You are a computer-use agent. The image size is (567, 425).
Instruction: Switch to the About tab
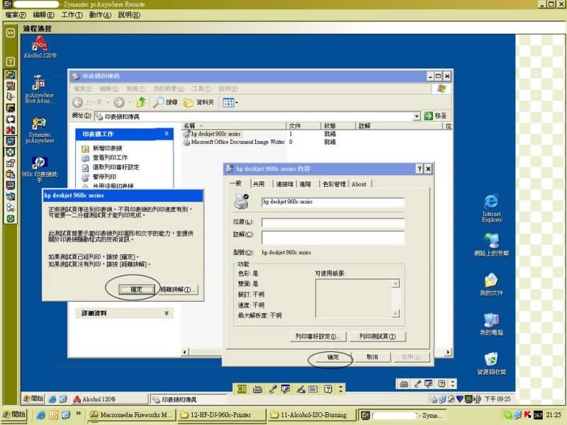359,184
